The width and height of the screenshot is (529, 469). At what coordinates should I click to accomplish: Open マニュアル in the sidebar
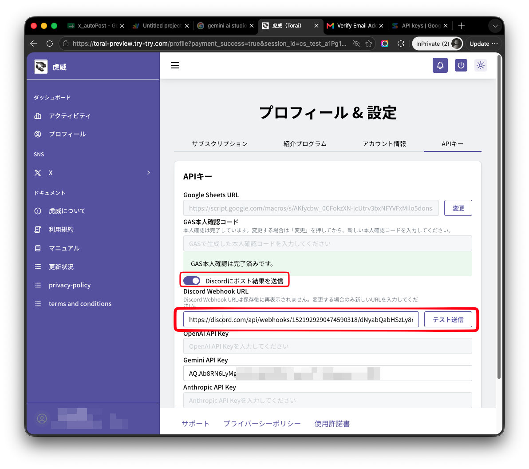[64, 248]
